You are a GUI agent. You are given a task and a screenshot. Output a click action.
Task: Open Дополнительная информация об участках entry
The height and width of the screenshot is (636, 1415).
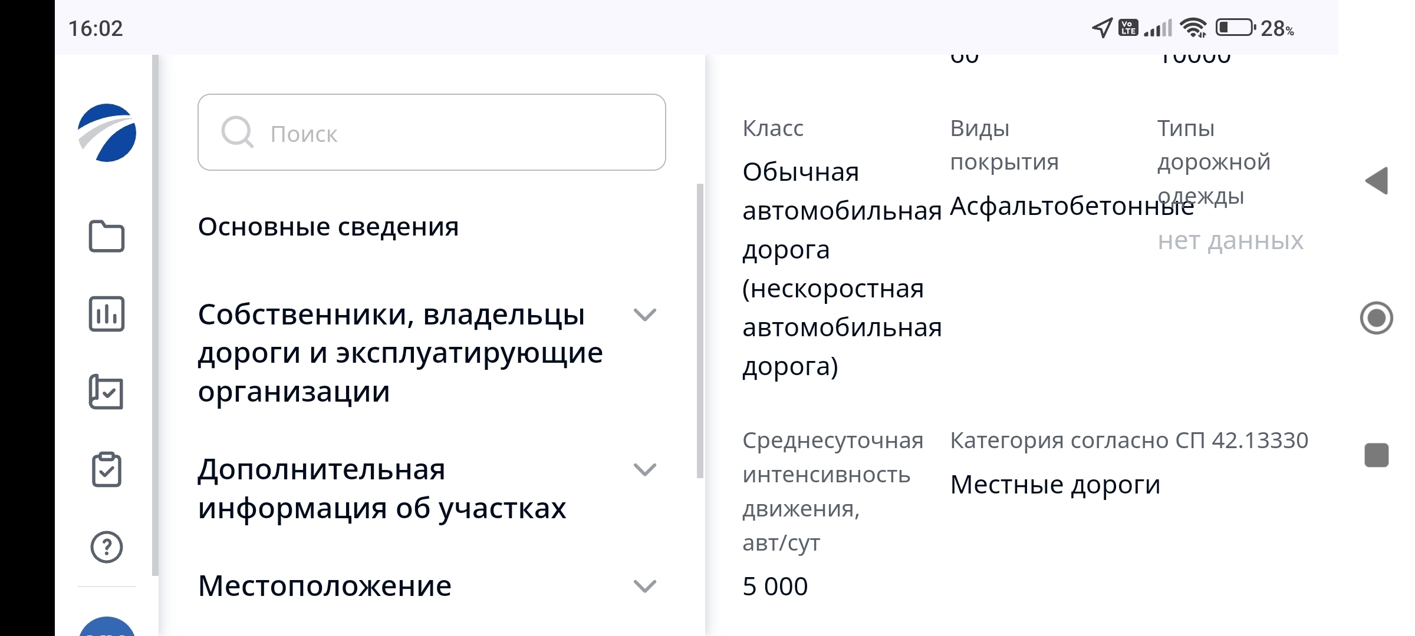click(x=382, y=488)
